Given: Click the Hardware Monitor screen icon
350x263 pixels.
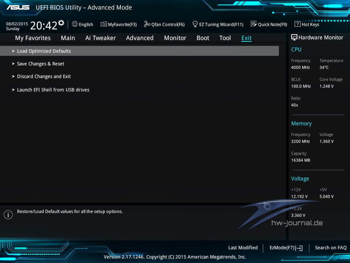Looking at the screenshot, I should [x=294, y=37].
